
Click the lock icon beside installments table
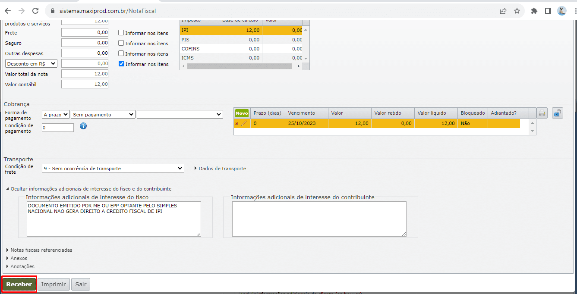pos(558,113)
